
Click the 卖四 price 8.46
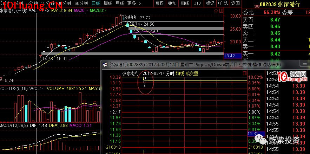pos(275,26)
